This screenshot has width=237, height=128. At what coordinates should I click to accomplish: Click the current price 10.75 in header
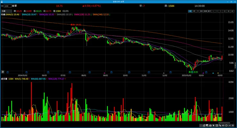59,6
